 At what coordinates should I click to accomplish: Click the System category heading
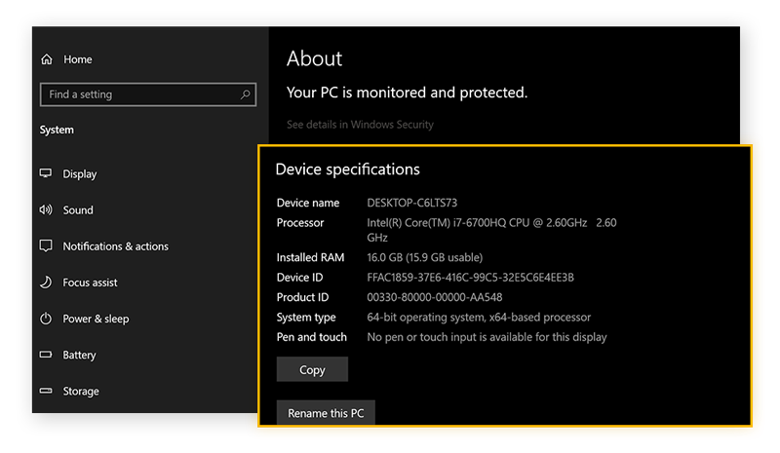point(57,130)
